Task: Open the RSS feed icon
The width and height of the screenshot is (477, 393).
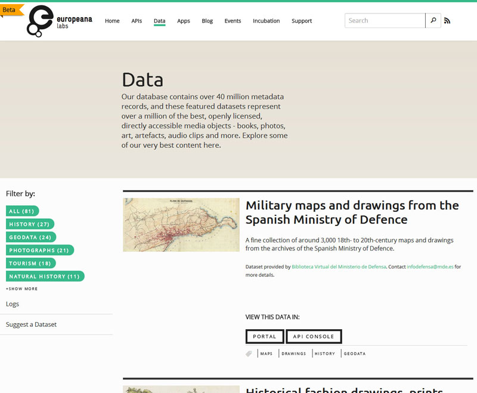Action: tap(447, 21)
